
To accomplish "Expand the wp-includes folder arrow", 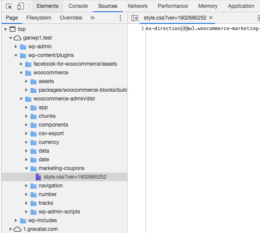I will [16, 220].
